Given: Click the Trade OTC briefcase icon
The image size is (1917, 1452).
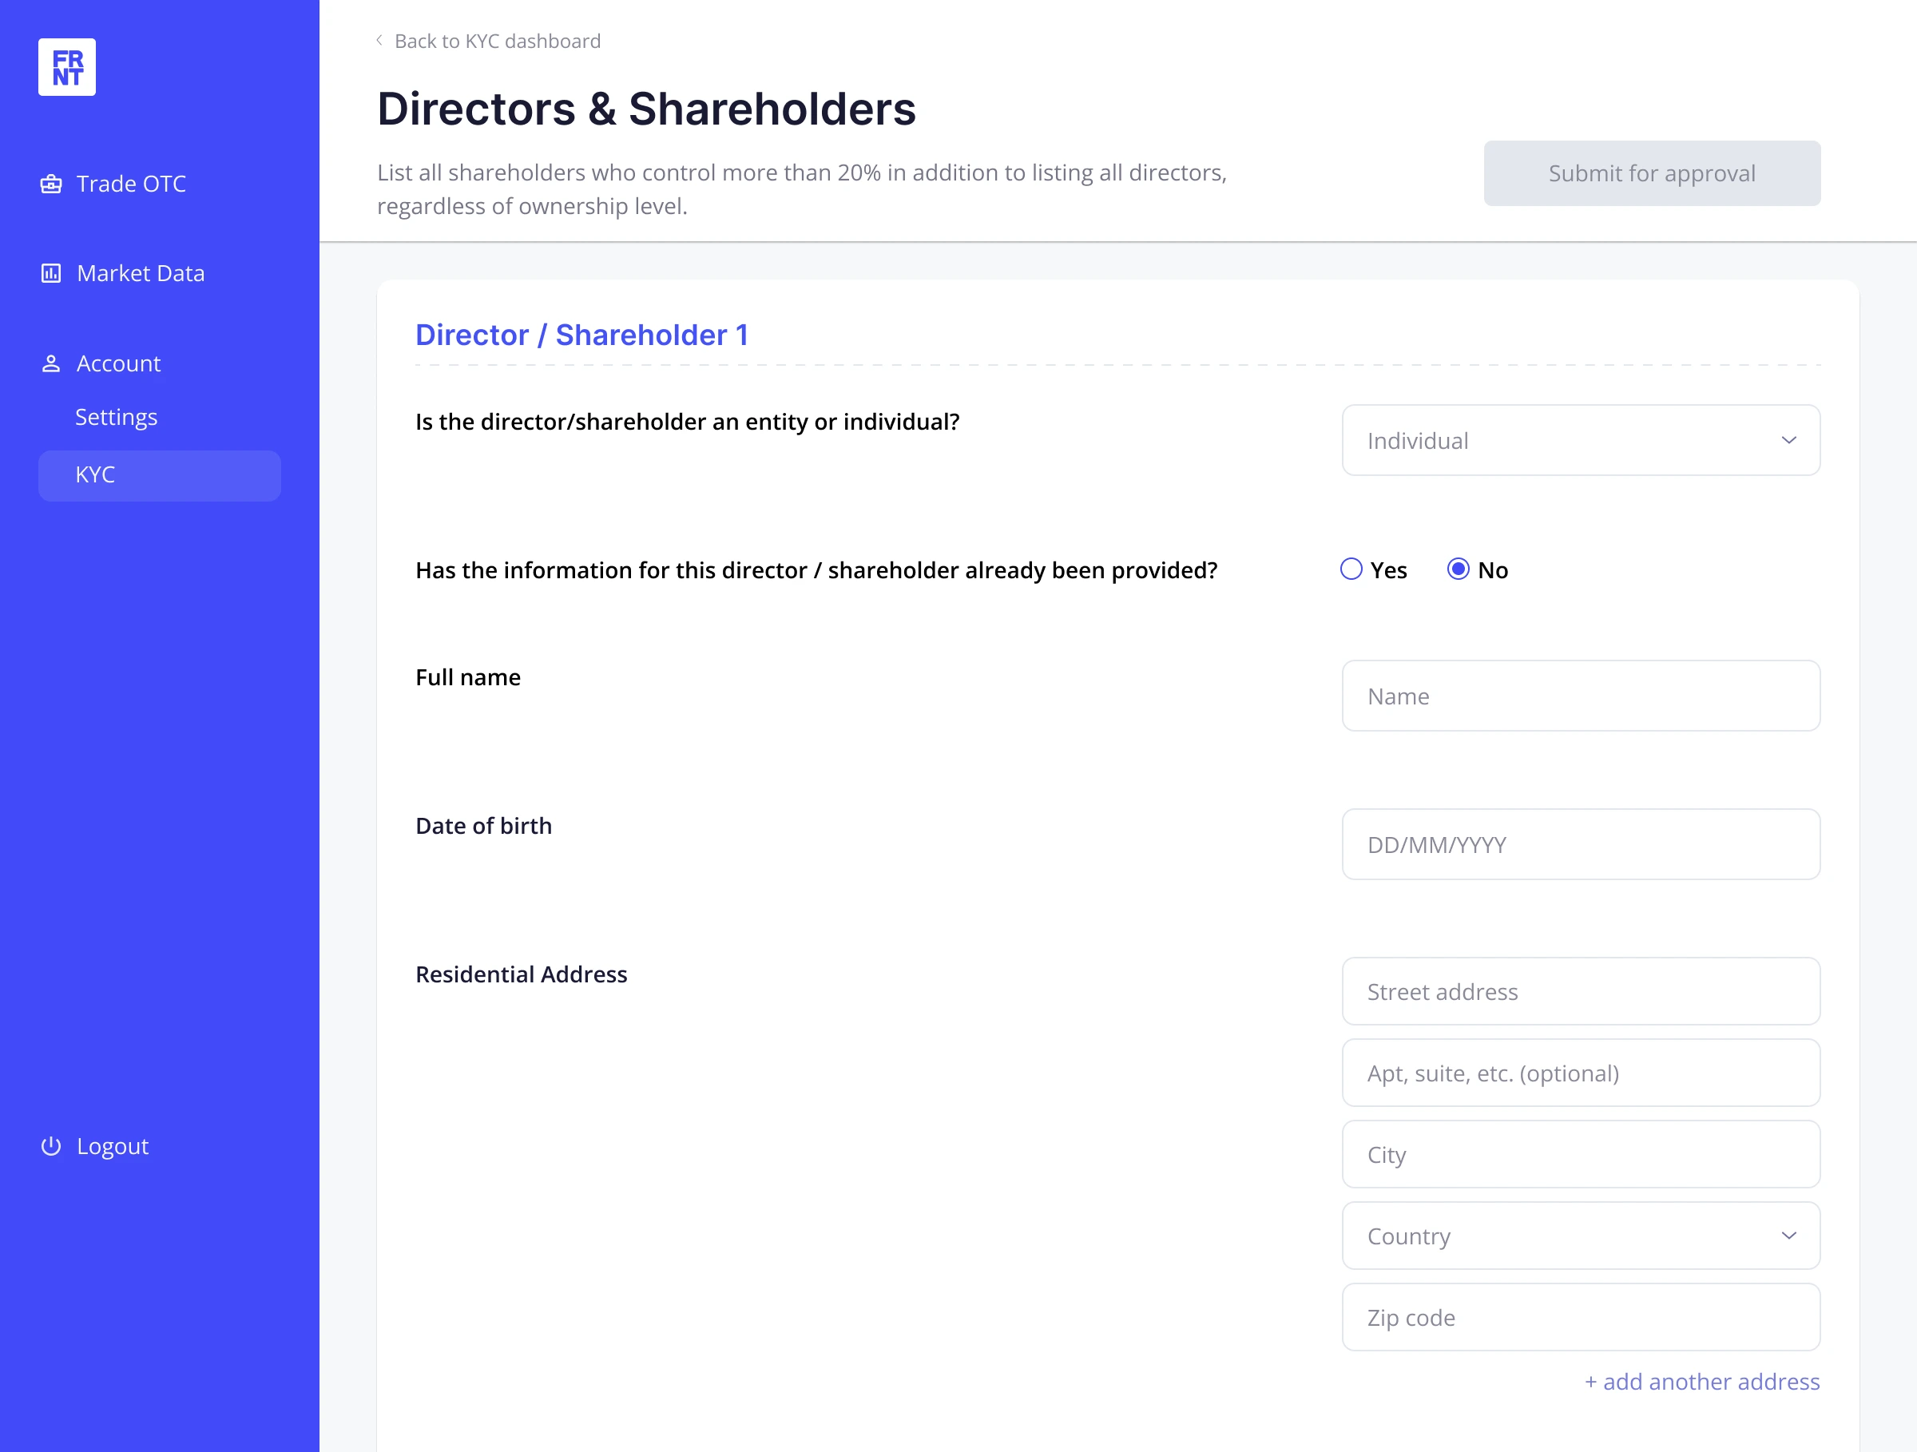Looking at the screenshot, I should [x=51, y=184].
